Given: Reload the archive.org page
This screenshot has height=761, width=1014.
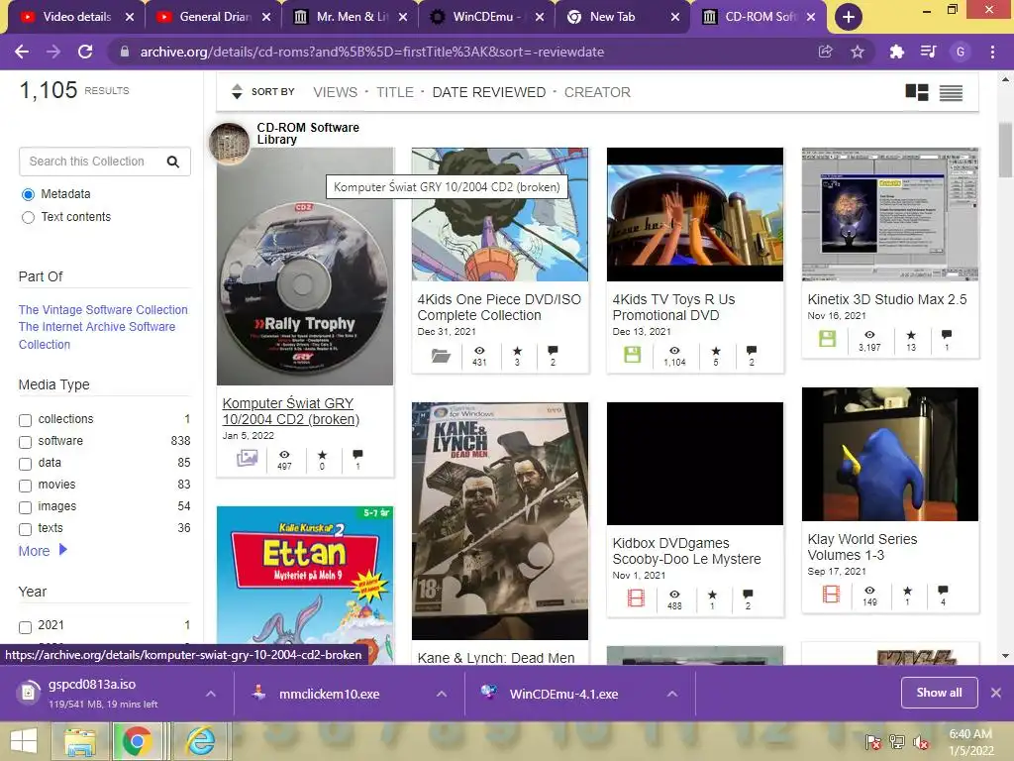Looking at the screenshot, I should [x=85, y=52].
